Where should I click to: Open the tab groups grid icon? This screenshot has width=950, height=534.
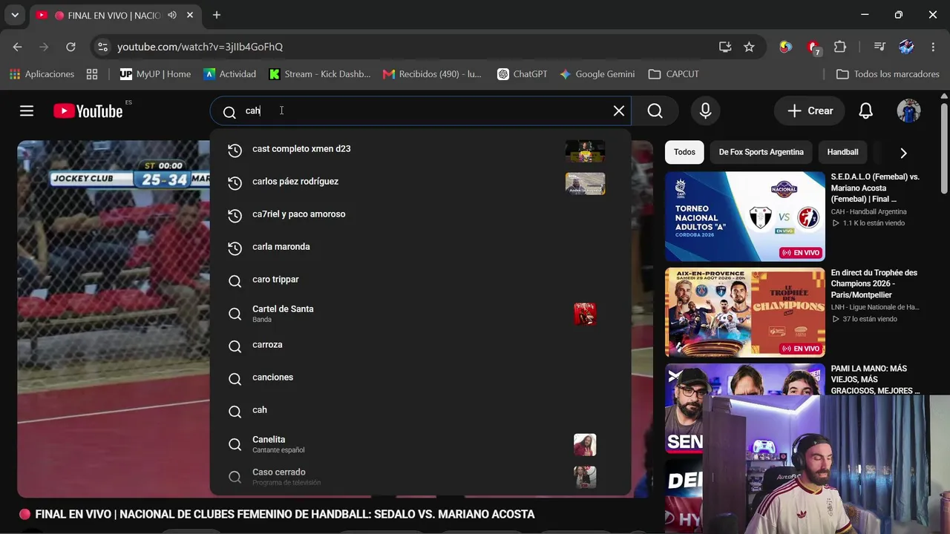92,74
